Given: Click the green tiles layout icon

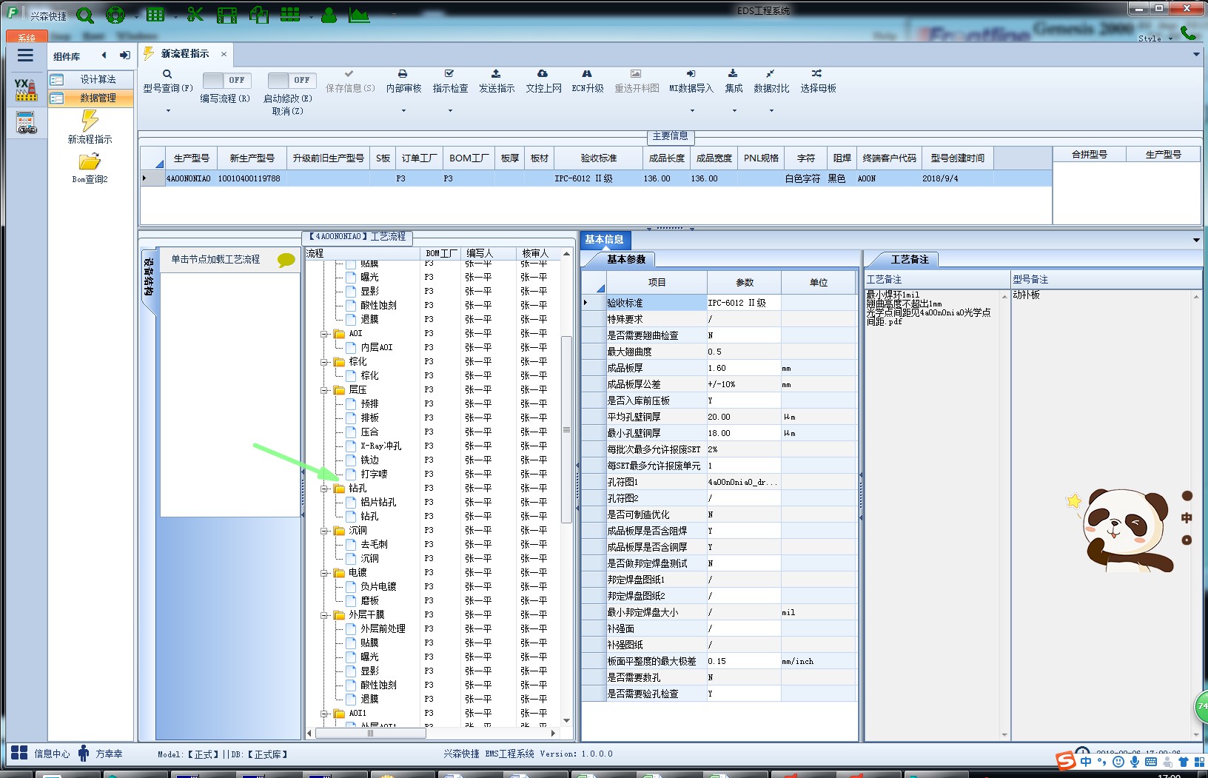Looking at the screenshot, I should pyautogui.click(x=290, y=15).
